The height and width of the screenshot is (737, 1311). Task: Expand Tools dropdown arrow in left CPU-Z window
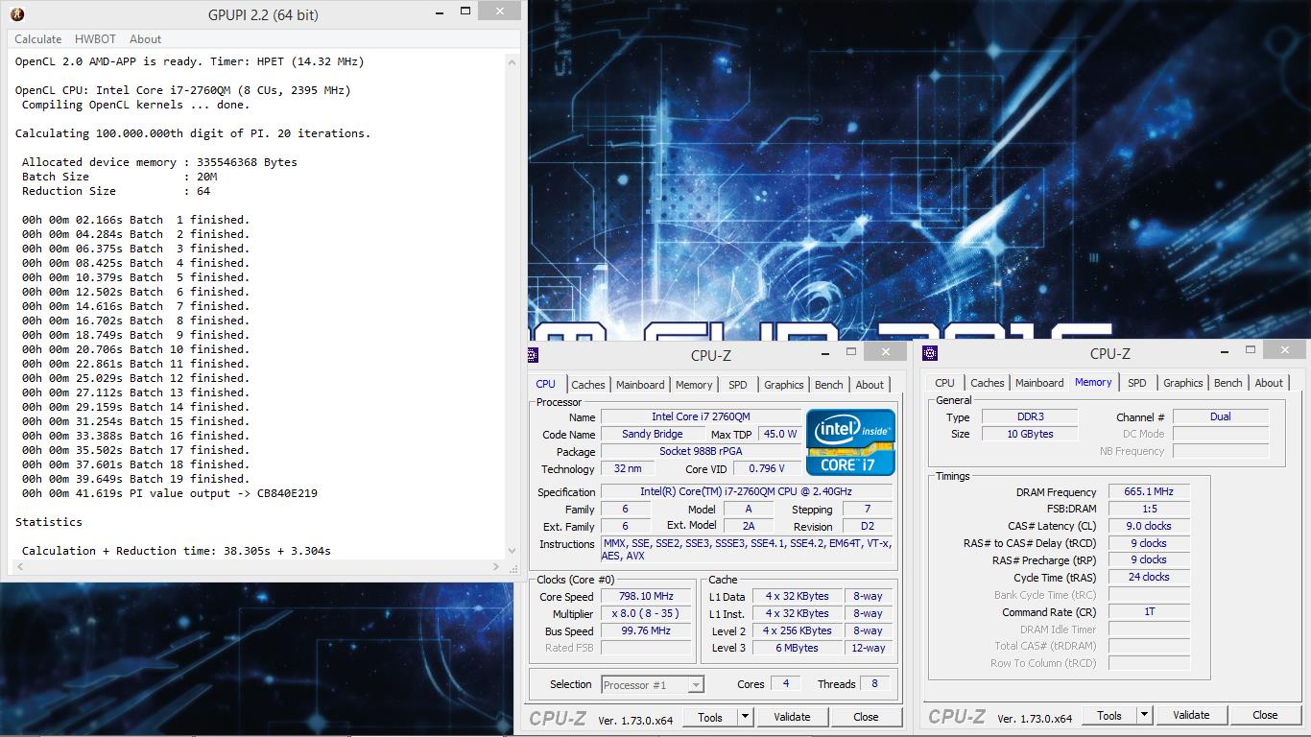point(745,717)
